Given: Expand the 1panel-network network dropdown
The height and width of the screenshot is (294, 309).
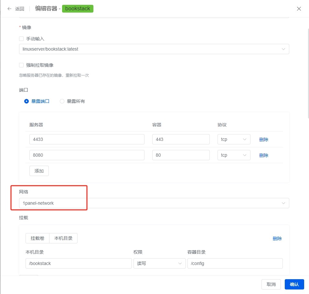Looking at the screenshot, I should [x=154, y=203].
